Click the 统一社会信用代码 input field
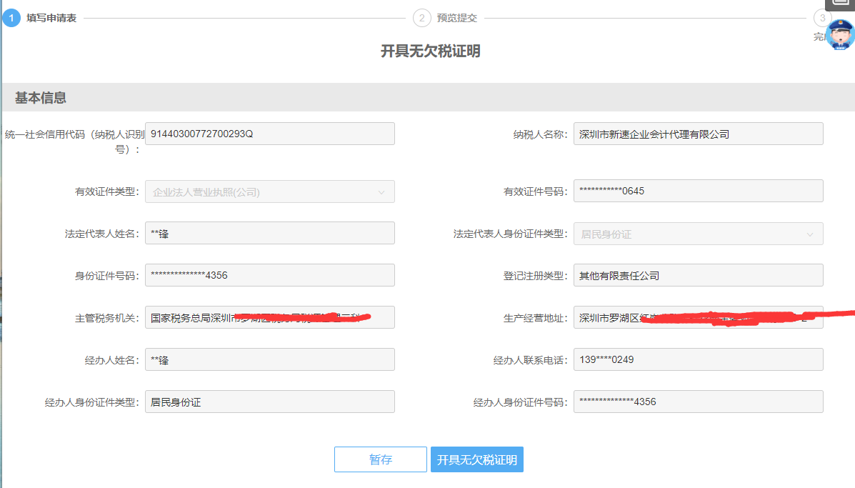The width and height of the screenshot is (855, 488). (269, 134)
